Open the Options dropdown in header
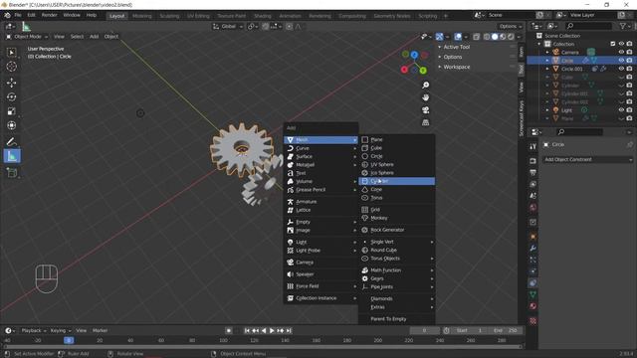The width and height of the screenshot is (637, 358). 511,27
